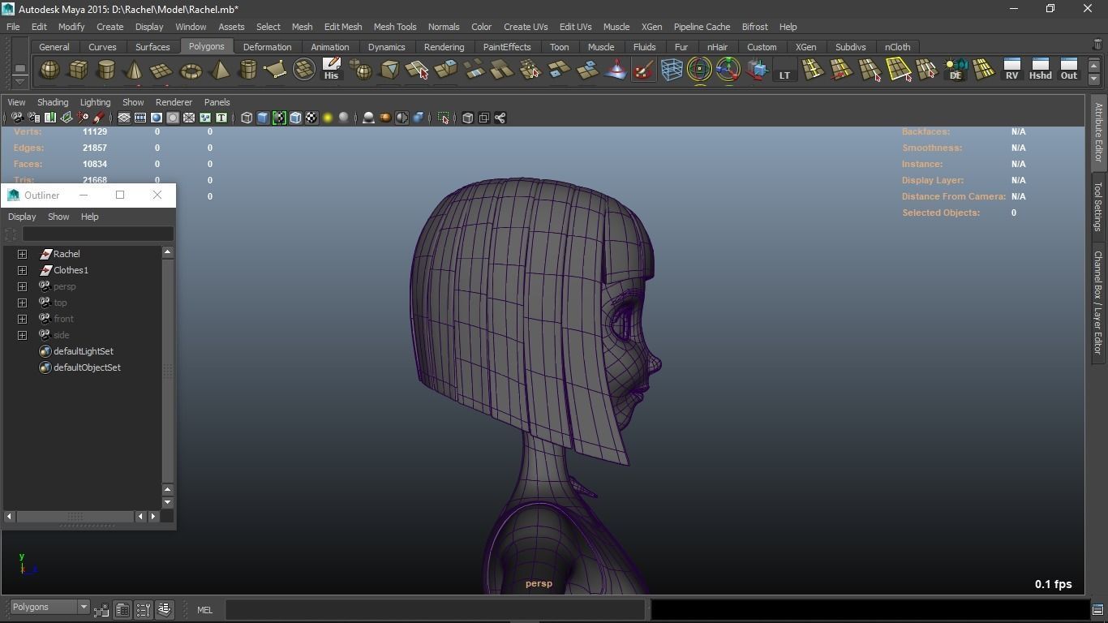Toggle wireframe display in the panel toolbar

tap(247, 118)
